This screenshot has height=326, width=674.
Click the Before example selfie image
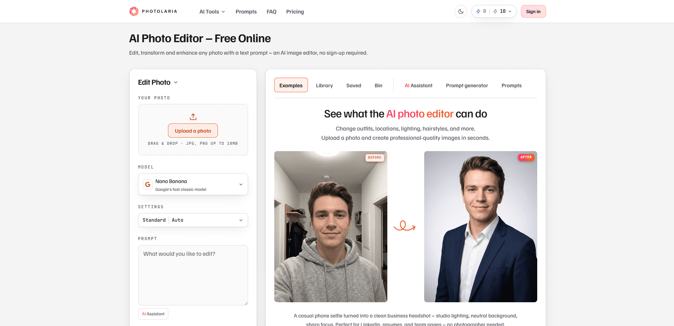pos(331,227)
